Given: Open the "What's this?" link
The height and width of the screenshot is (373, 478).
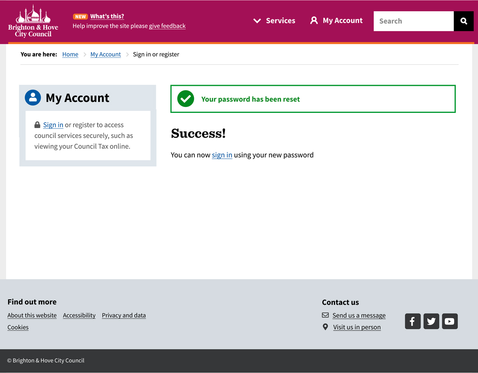Looking at the screenshot, I should pyautogui.click(x=107, y=16).
